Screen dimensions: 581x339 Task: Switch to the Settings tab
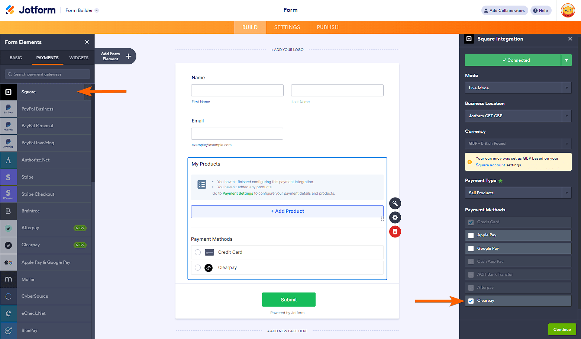point(287,27)
